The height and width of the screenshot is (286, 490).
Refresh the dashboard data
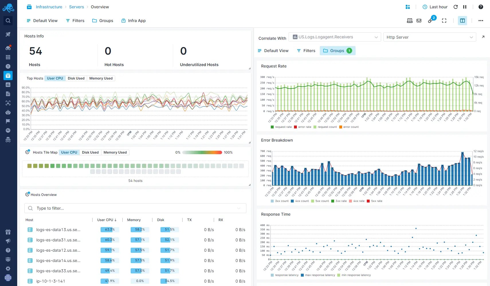456,7
